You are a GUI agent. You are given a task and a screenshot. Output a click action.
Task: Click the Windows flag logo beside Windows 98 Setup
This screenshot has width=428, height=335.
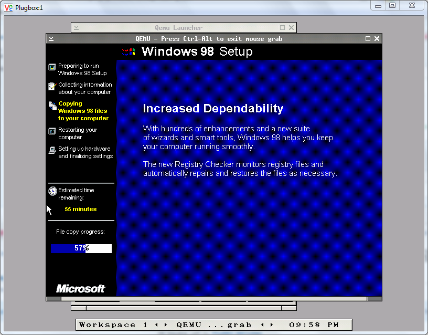click(x=129, y=51)
